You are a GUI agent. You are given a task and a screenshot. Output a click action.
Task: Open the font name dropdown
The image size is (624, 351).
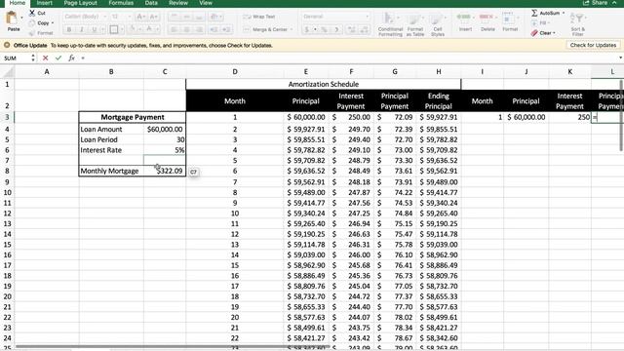tap(105, 17)
